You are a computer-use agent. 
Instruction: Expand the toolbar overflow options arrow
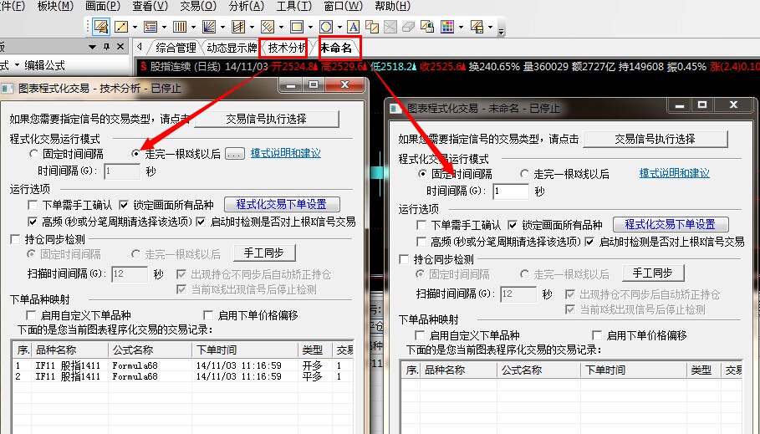click(501, 32)
